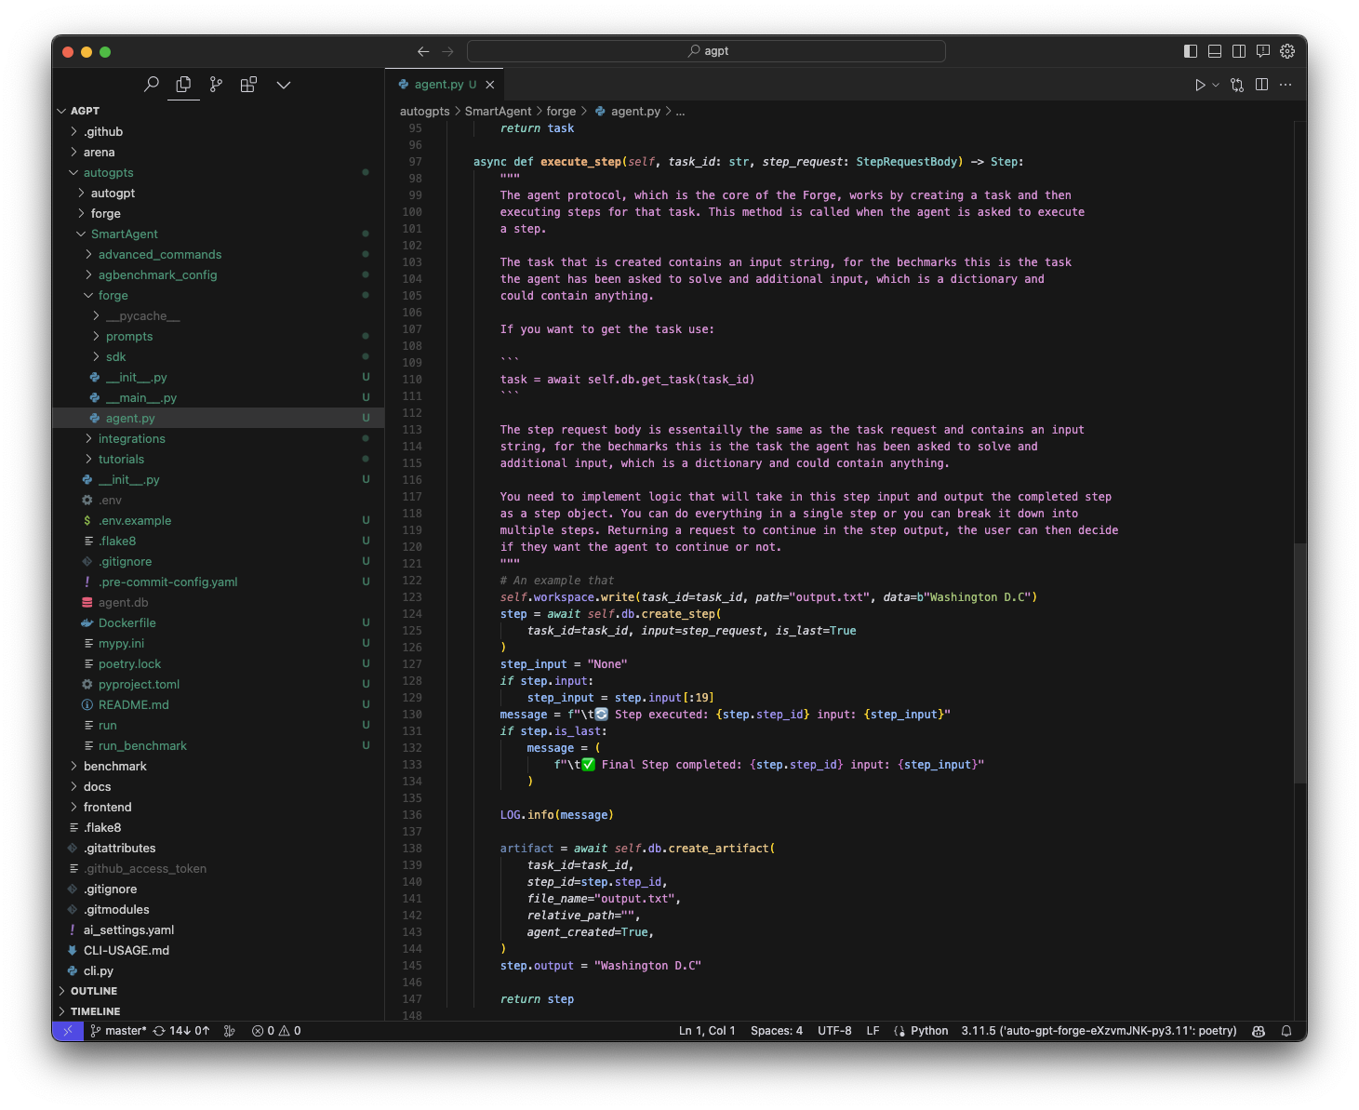Screen dimensions: 1359x1110
Task: Expand the OUTLINE section
Action: point(94,991)
